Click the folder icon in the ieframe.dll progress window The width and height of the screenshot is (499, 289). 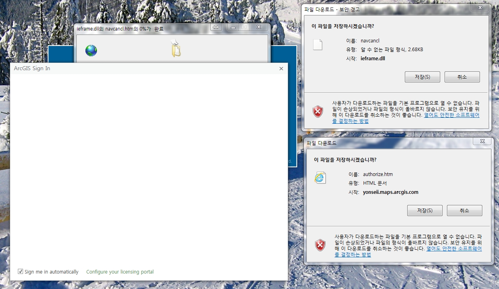[176, 49]
